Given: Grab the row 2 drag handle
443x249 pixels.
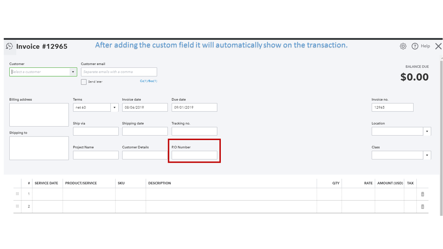Looking at the screenshot, I should [x=18, y=206].
